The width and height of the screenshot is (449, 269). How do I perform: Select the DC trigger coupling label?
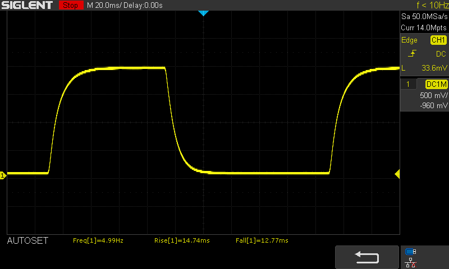441,54
